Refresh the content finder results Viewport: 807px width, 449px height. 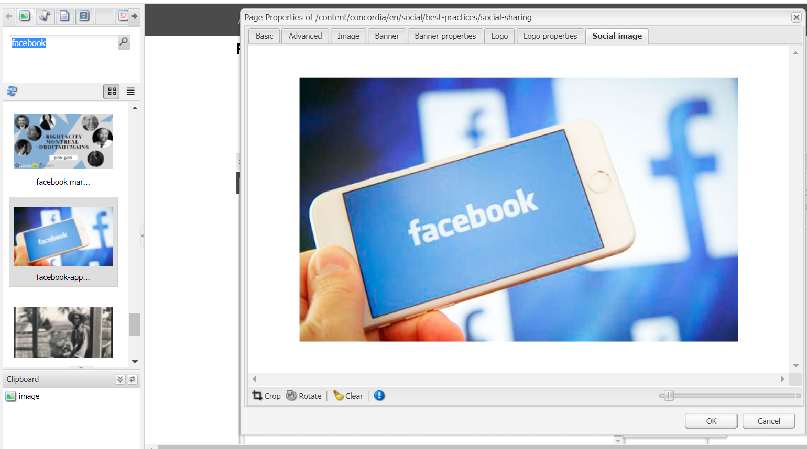(12, 91)
